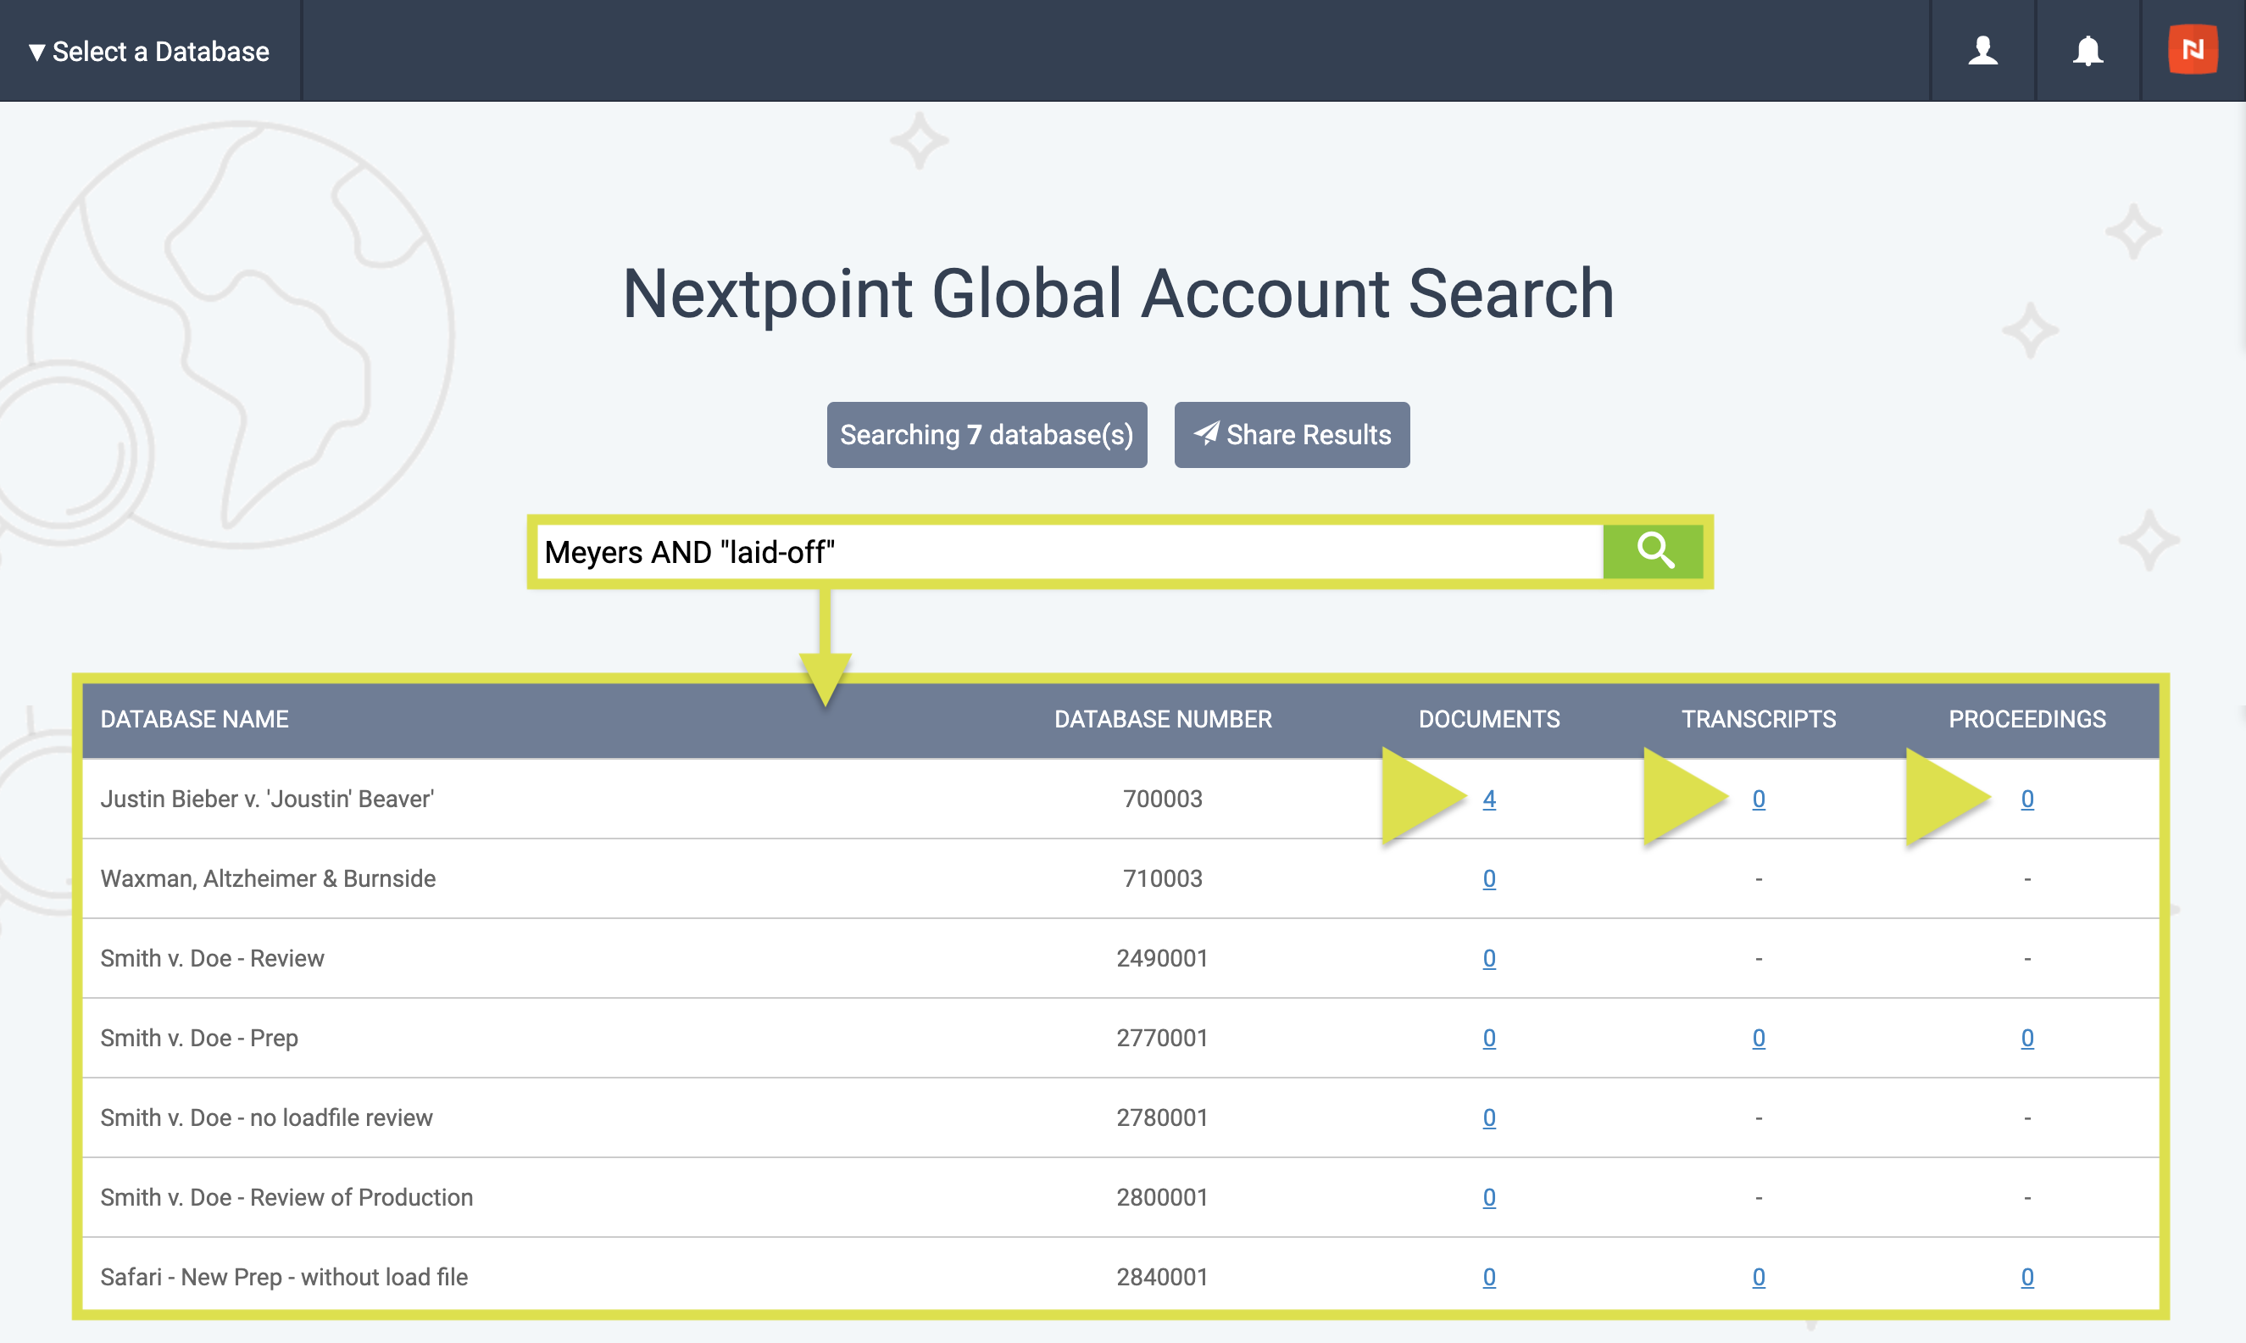Image resolution: width=2246 pixels, height=1343 pixels.
Task: Select Smith v. Doe - Prep name
Action: (x=199, y=1038)
